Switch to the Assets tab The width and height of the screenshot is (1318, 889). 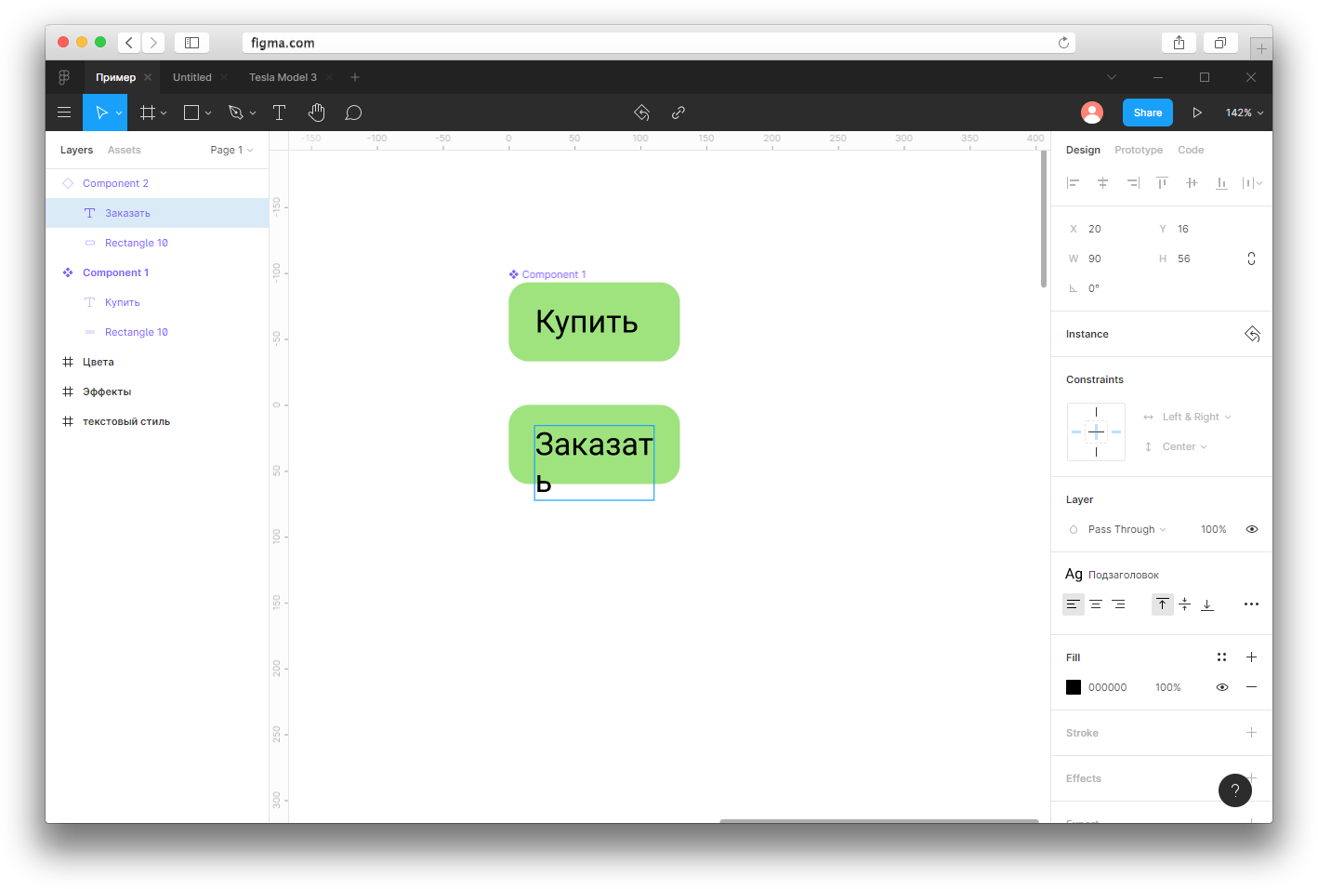pyautogui.click(x=124, y=150)
